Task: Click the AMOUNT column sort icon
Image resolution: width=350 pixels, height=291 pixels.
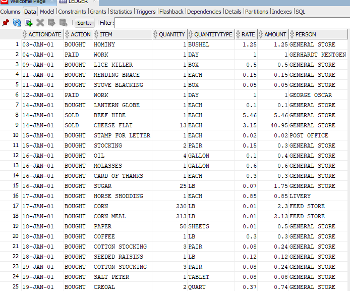Action: coord(261,34)
